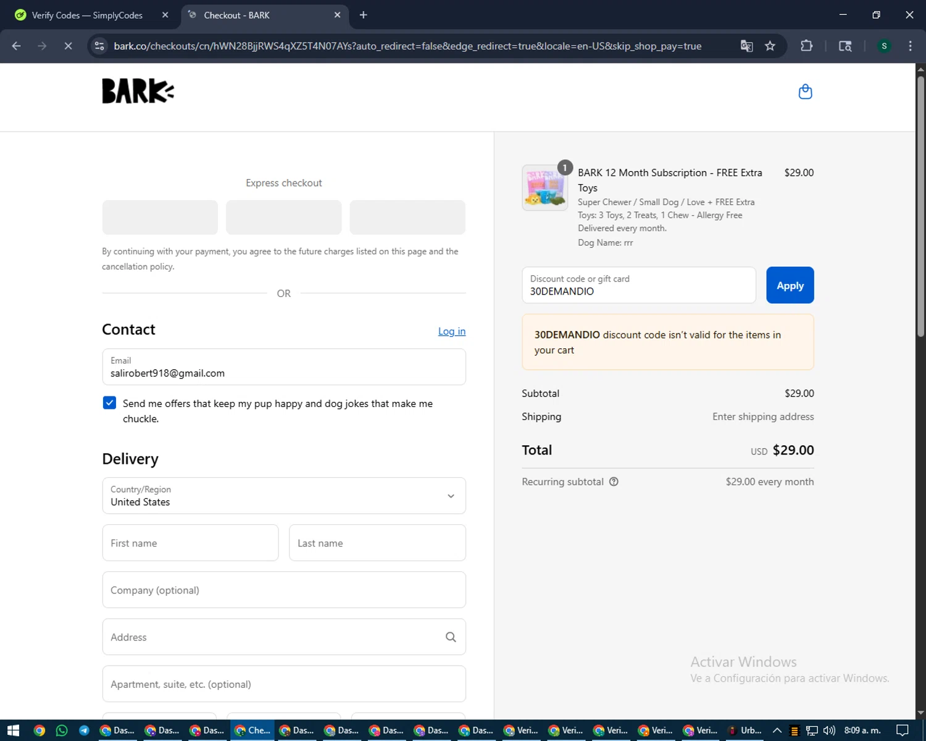926x741 pixels.
Task: Click the page vertical scrollbar thumb
Action: click(920, 206)
